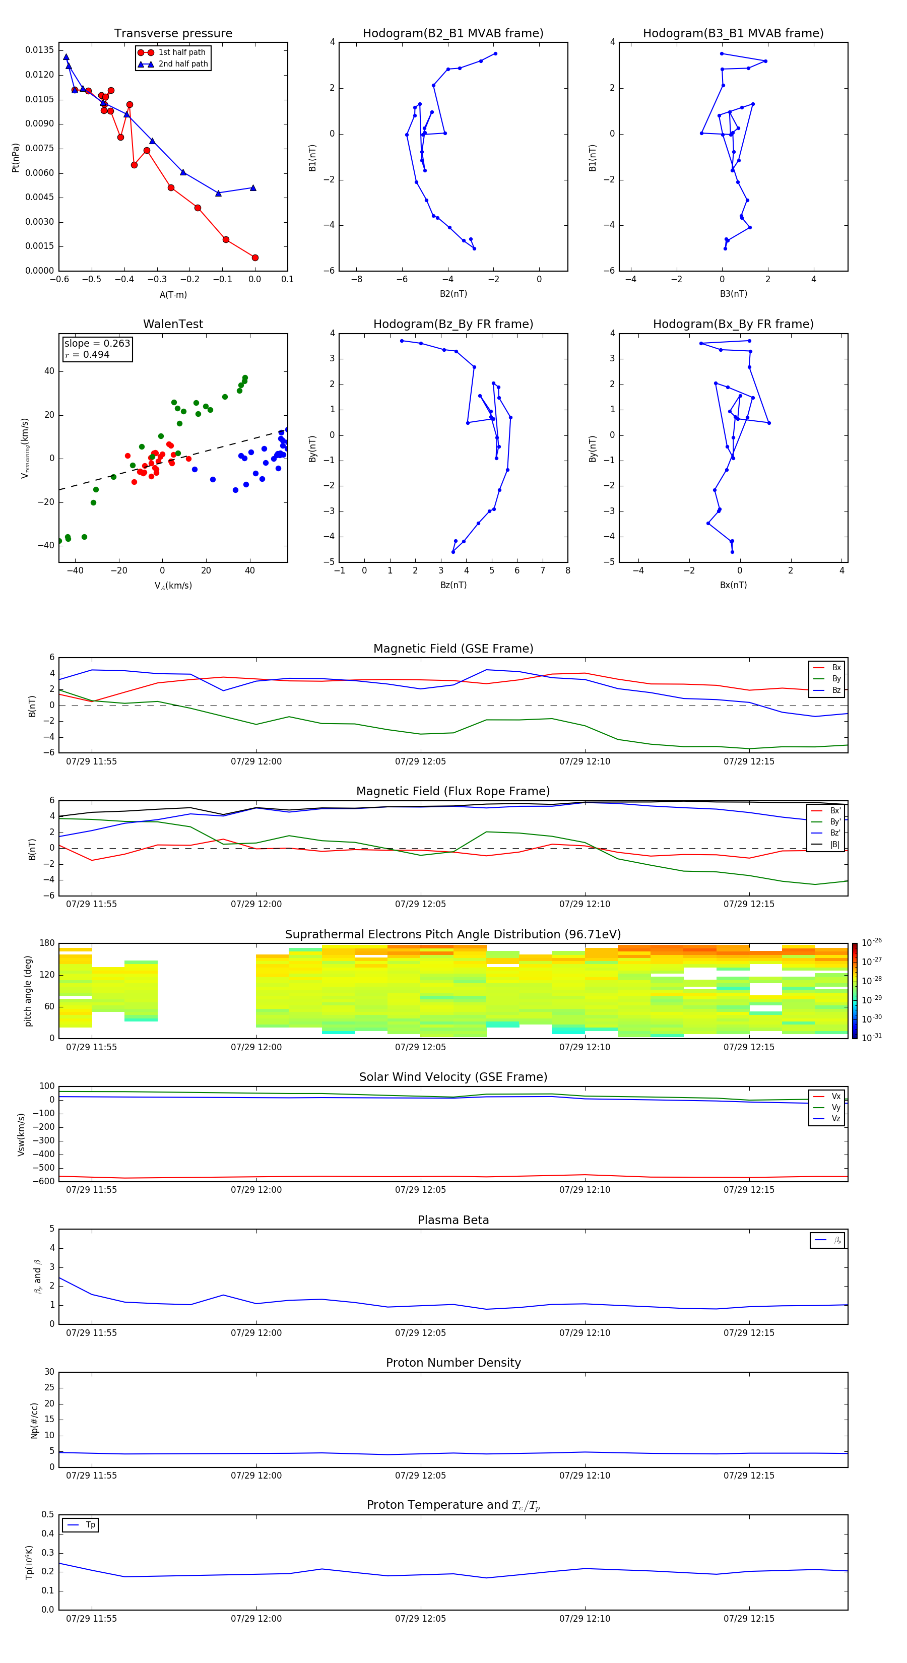Click the 'Magnetic Field (GSE Frame)' title
The image size is (907, 1663).
click(453, 649)
